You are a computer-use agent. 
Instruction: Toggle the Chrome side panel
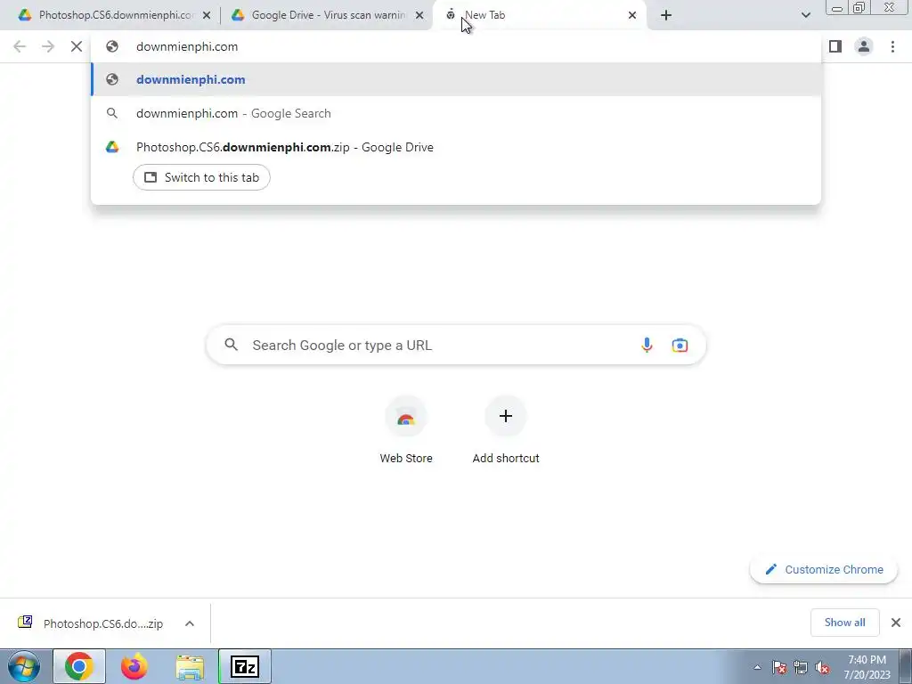835,46
